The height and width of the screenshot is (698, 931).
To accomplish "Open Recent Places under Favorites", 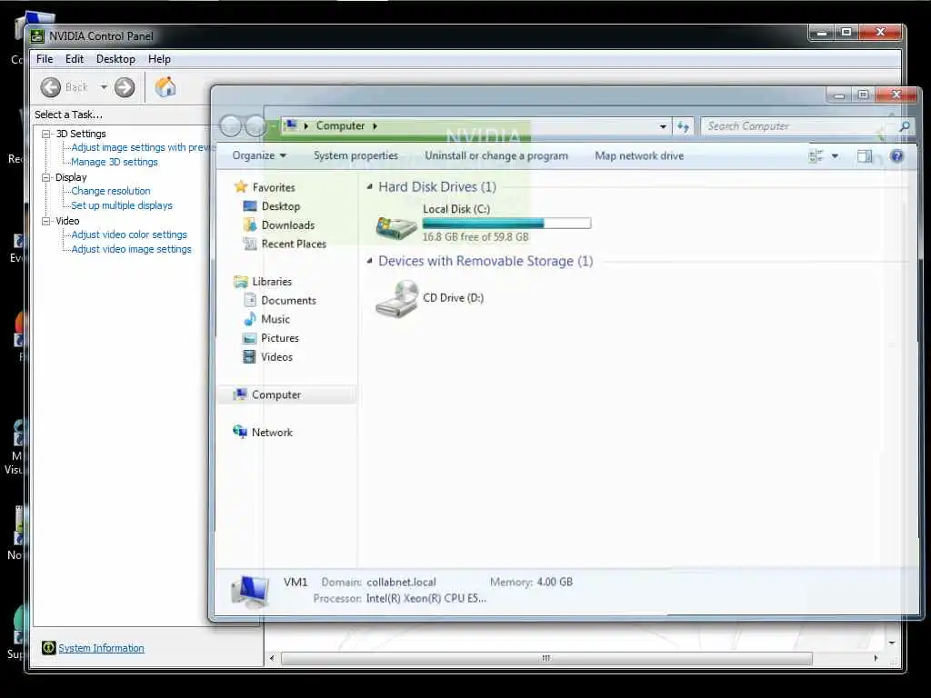I will click(x=294, y=244).
